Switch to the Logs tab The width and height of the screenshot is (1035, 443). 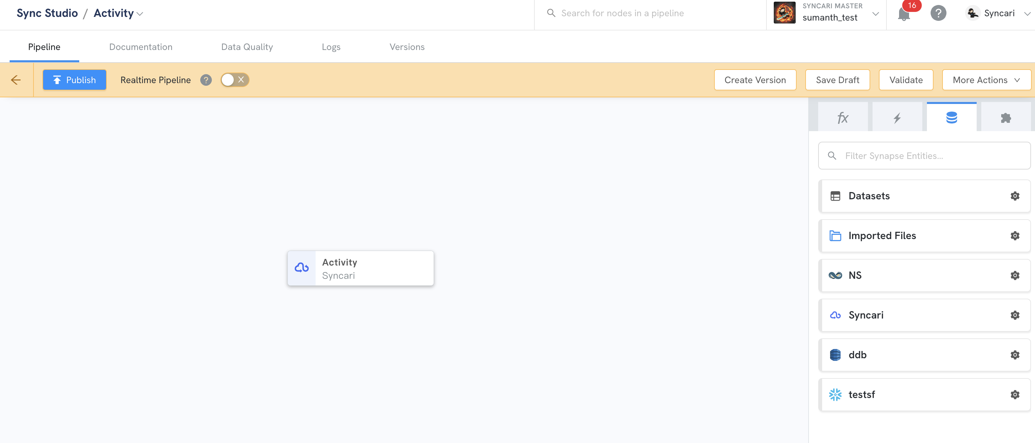(331, 47)
